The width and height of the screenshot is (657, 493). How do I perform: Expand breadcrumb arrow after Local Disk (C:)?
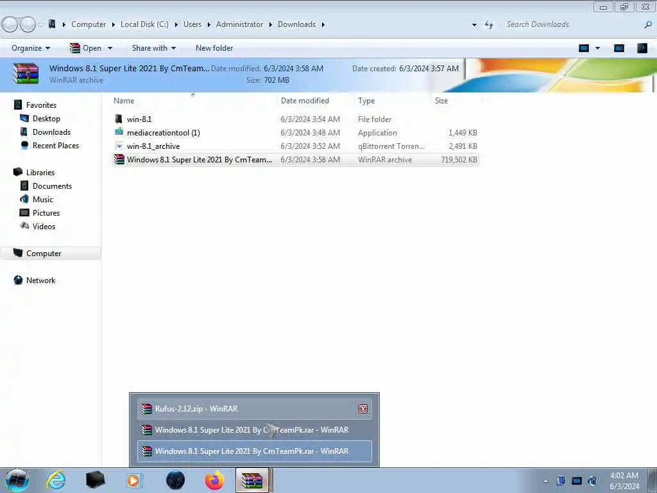176,25
